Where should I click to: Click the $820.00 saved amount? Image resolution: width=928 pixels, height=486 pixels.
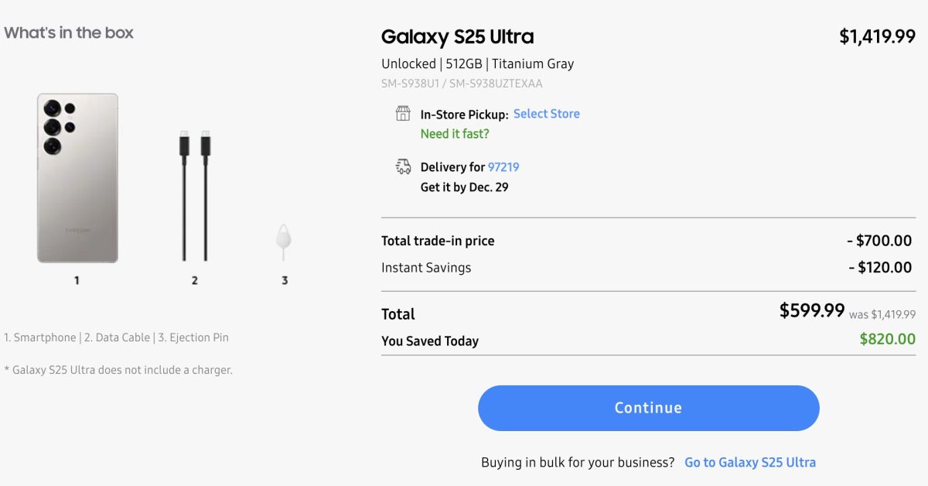[x=887, y=339]
